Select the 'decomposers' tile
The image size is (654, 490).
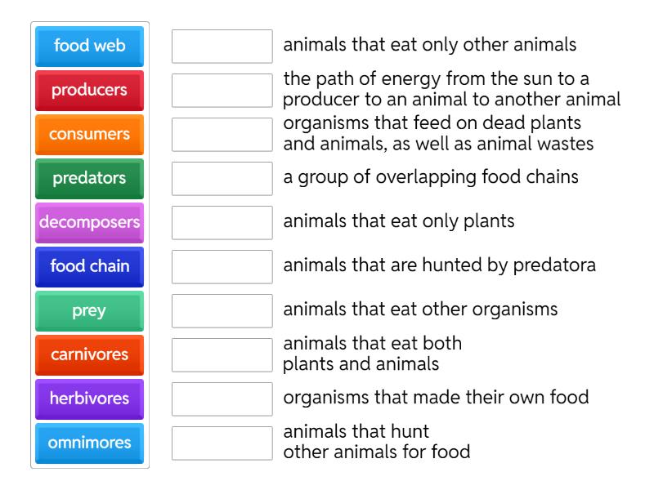click(88, 223)
